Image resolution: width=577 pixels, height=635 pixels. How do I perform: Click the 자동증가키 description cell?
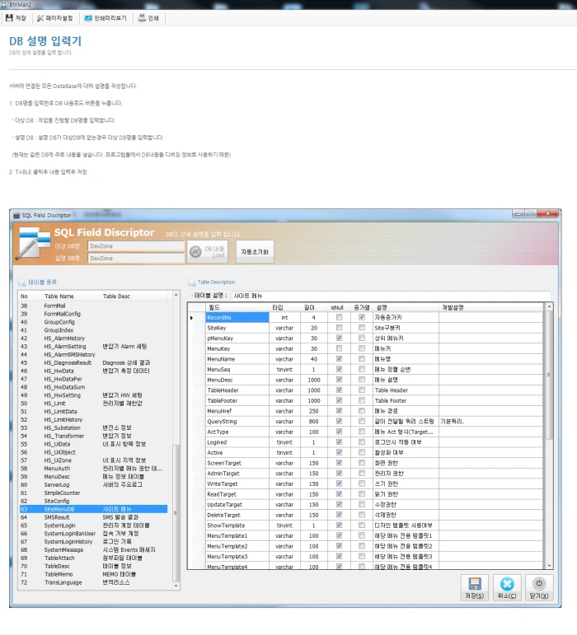pos(406,318)
